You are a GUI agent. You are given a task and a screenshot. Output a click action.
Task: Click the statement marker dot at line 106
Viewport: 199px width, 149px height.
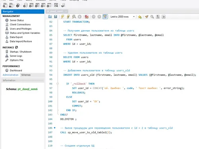(x=55, y=128)
